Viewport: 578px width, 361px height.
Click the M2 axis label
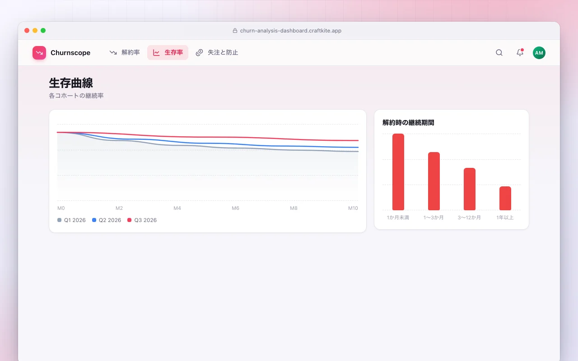pyautogui.click(x=119, y=208)
